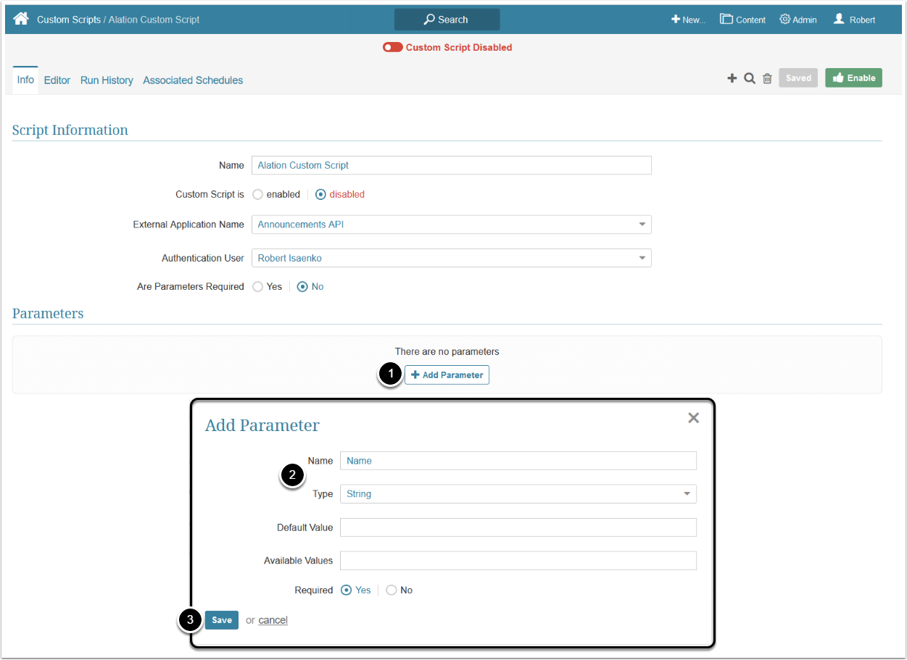Open Robert user menu

click(854, 20)
